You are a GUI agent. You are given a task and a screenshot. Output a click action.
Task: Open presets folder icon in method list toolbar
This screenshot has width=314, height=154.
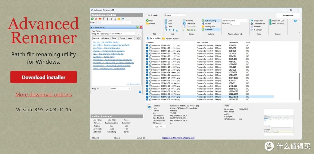tap(119, 19)
